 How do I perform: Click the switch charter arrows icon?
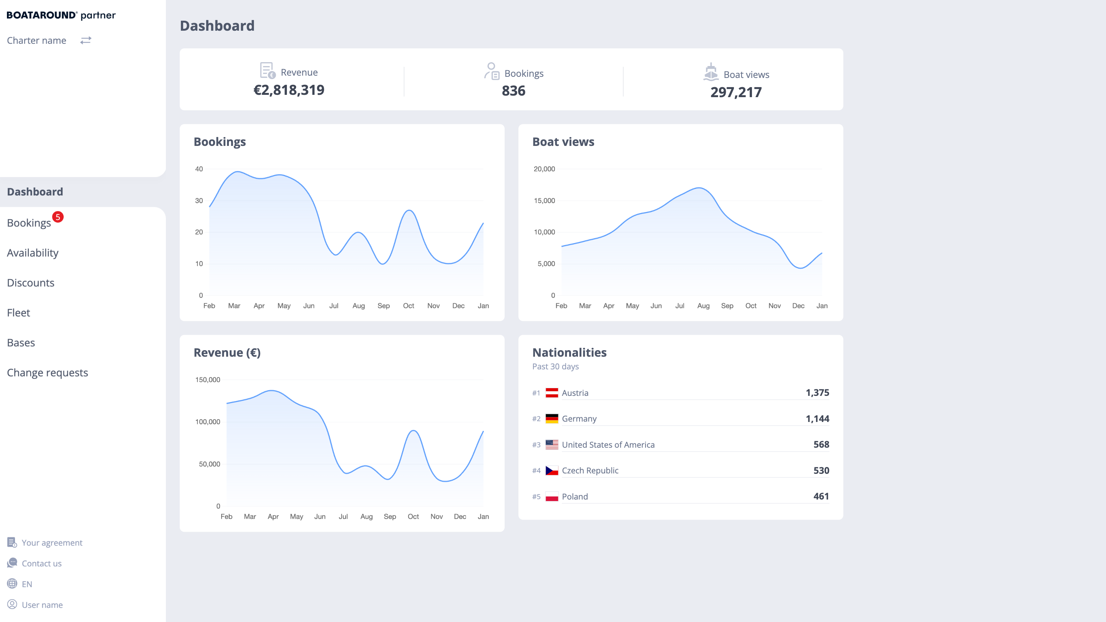(x=86, y=40)
